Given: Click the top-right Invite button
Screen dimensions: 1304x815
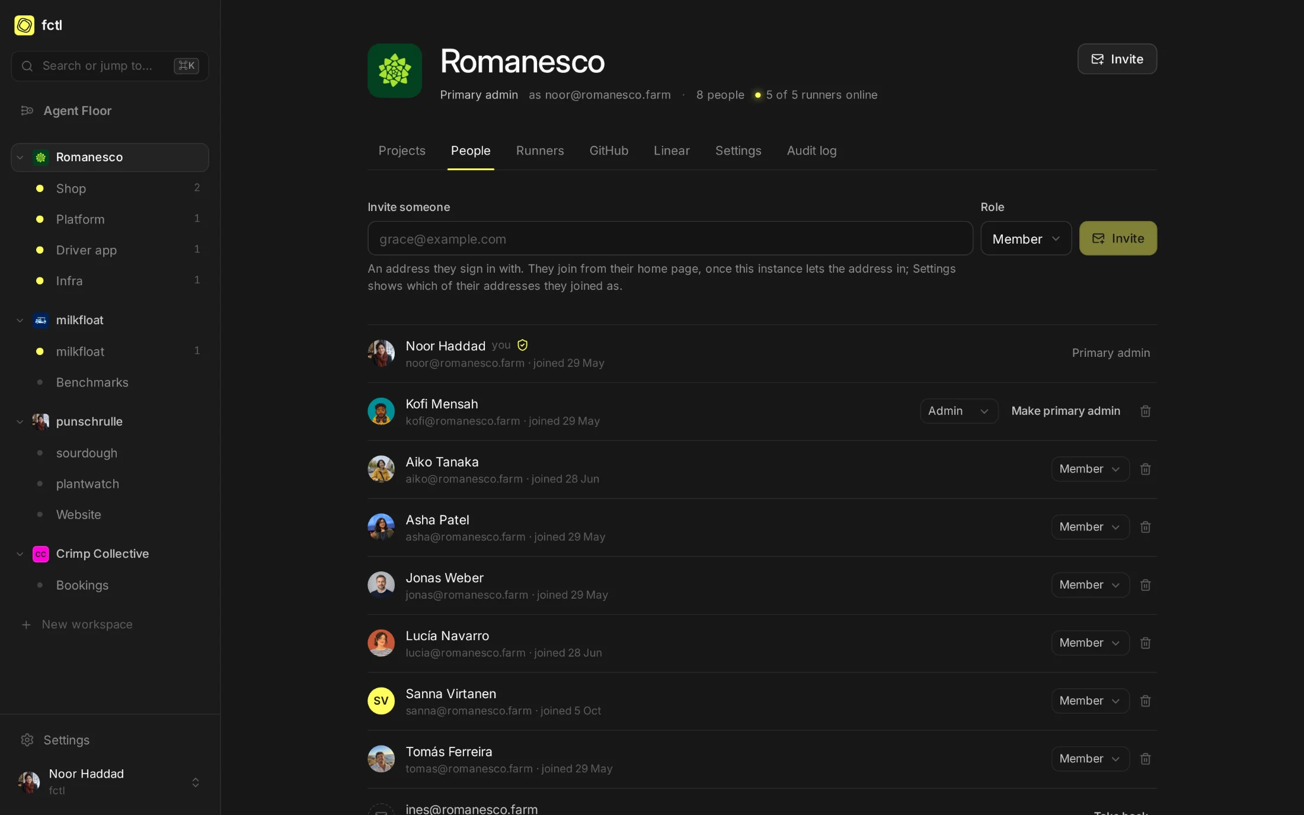Looking at the screenshot, I should pos(1117,59).
